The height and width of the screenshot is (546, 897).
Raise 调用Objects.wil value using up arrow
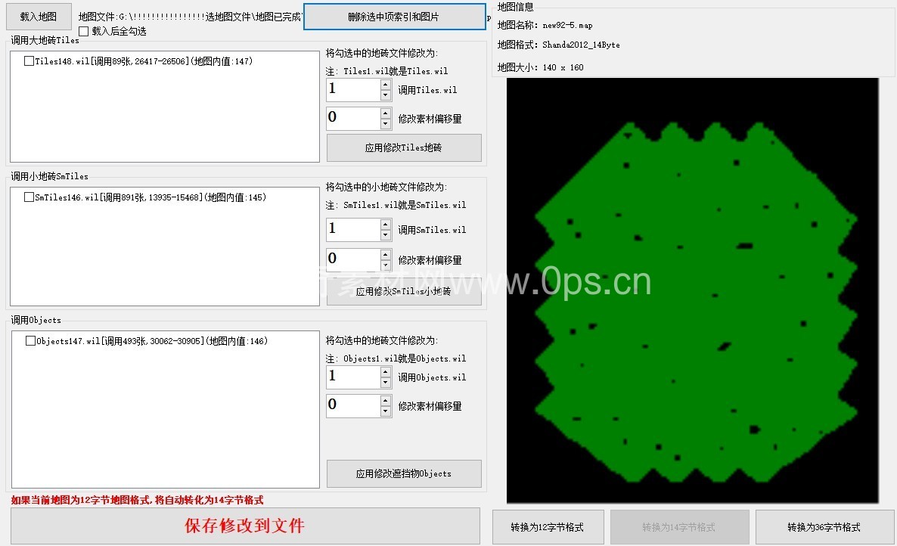pyautogui.click(x=386, y=372)
